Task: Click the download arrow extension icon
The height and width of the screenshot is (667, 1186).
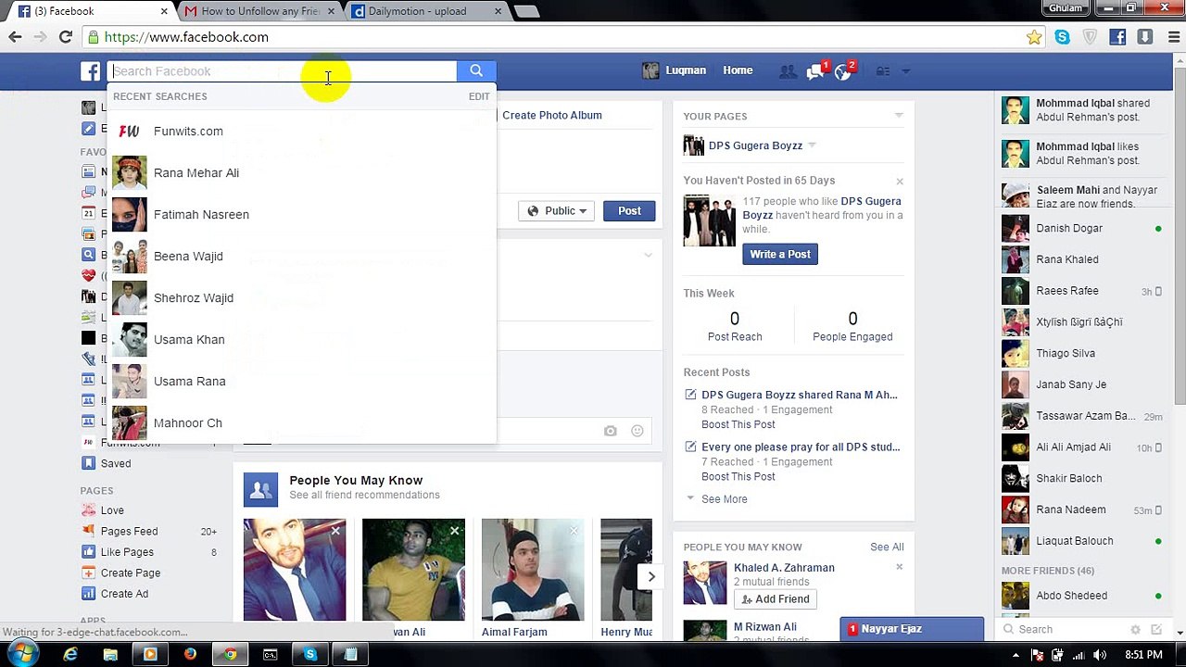Action: click(1145, 37)
